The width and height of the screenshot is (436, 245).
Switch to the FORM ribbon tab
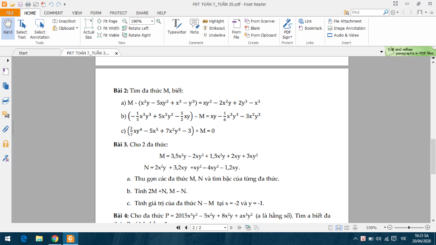(x=96, y=13)
